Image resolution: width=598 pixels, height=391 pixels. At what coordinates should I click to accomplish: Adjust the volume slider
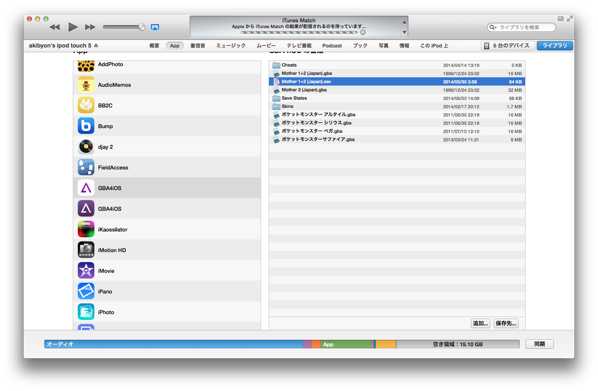124,27
